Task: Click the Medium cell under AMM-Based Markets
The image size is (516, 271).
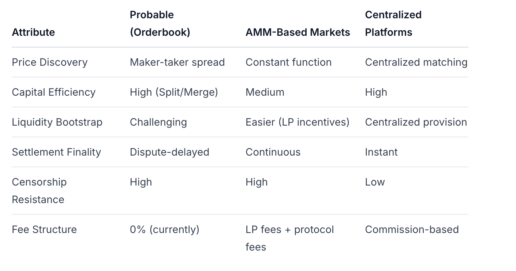Action: coord(265,92)
